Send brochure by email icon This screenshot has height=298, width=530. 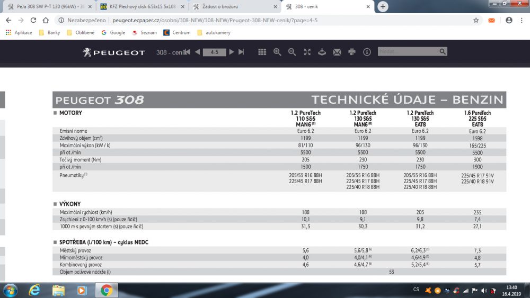337,52
